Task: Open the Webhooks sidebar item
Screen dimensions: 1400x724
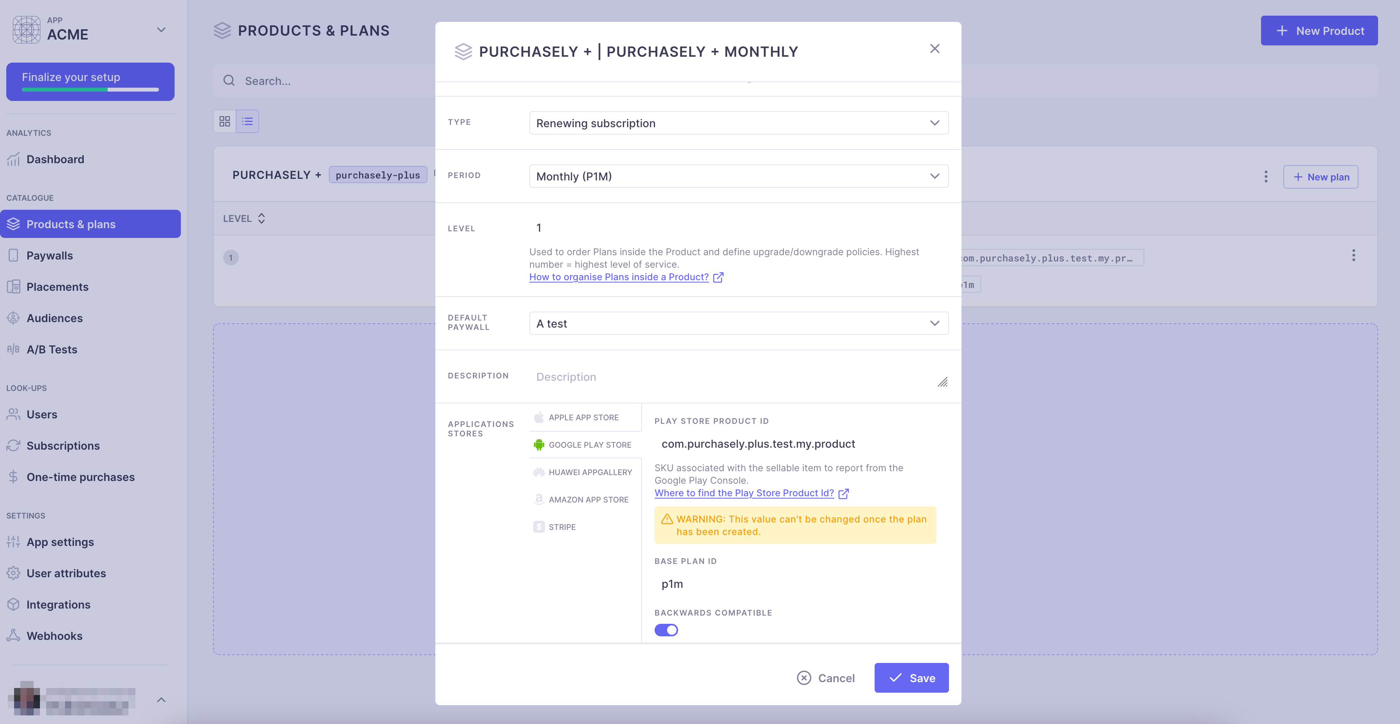Action: tap(54, 636)
